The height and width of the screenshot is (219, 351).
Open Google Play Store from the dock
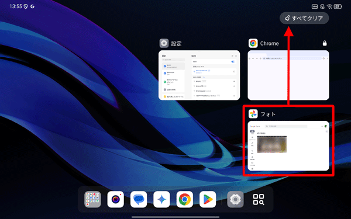click(x=208, y=199)
